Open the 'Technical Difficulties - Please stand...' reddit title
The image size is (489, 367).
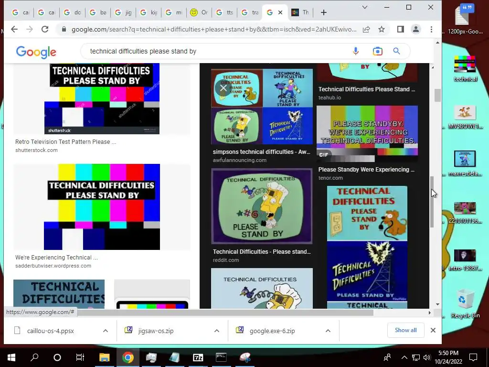(262, 251)
